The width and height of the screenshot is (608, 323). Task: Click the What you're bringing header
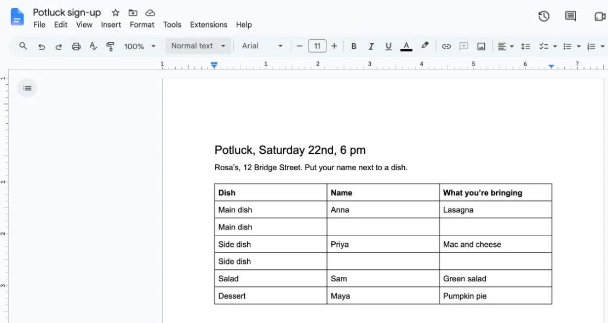[x=496, y=192]
